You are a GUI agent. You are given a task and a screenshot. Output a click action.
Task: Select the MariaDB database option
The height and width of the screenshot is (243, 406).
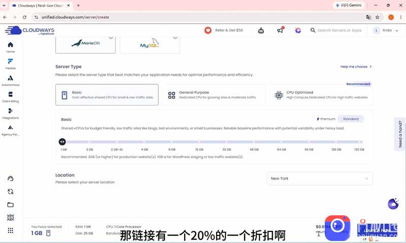coord(85,45)
